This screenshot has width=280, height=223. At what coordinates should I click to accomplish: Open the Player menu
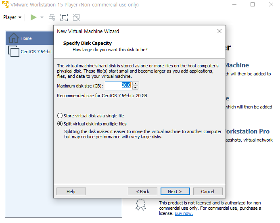click(12, 17)
